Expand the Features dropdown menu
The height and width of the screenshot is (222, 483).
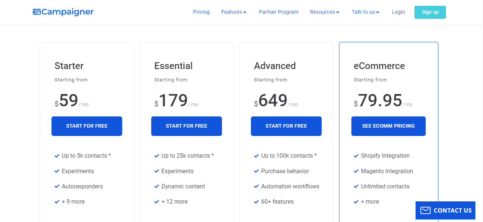[234, 12]
